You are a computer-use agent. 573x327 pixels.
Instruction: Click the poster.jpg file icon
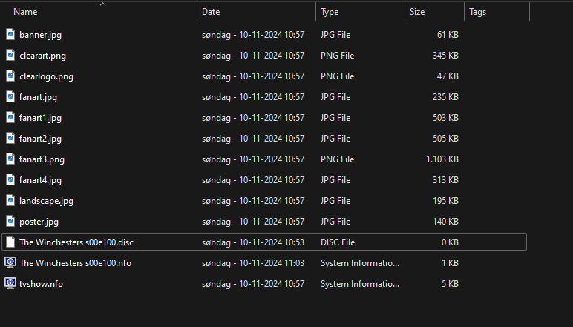10,222
